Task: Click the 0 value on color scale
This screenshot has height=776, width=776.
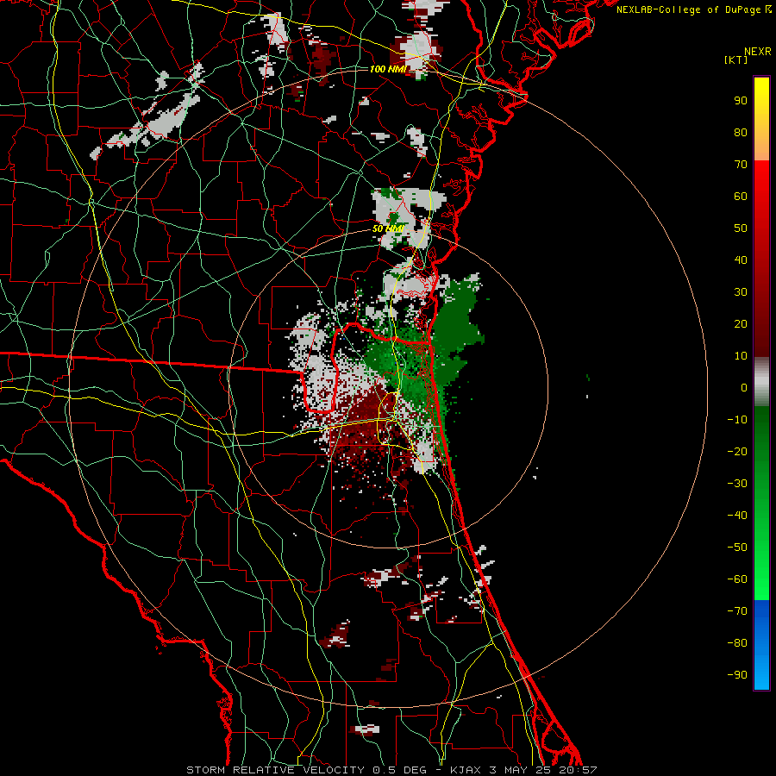Action: tap(744, 388)
